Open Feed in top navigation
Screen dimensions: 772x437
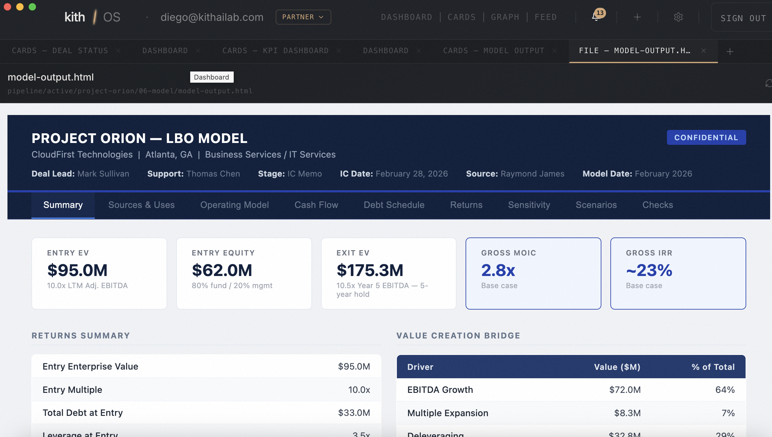point(545,17)
